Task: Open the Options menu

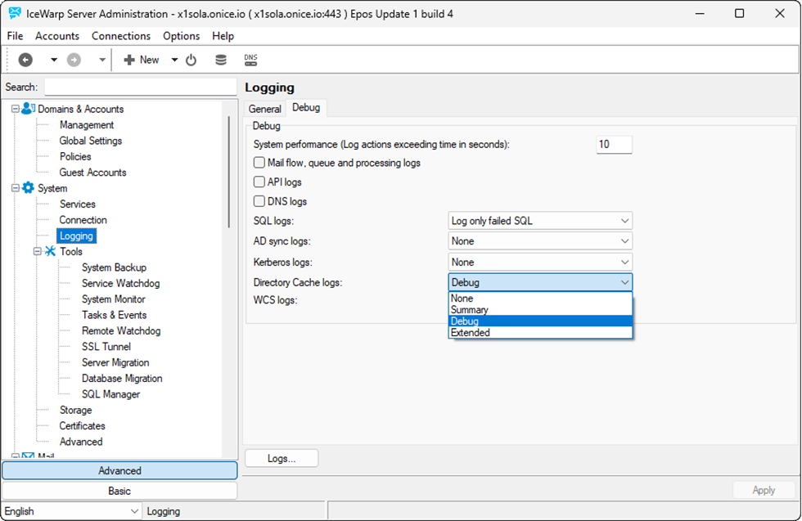Action: click(x=181, y=36)
